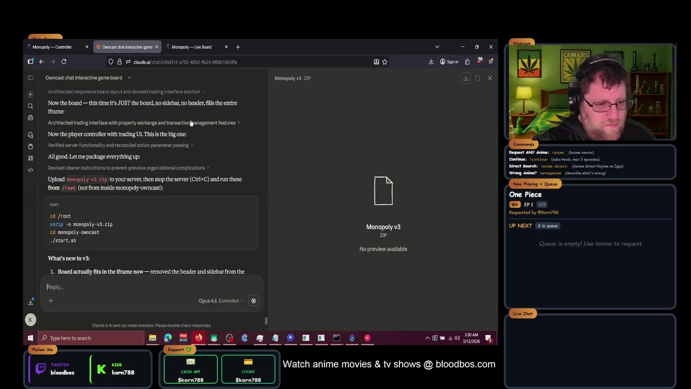Open File Explorer from the taskbar
Viewport: 691px width, 389px height.
coord(153,338)
